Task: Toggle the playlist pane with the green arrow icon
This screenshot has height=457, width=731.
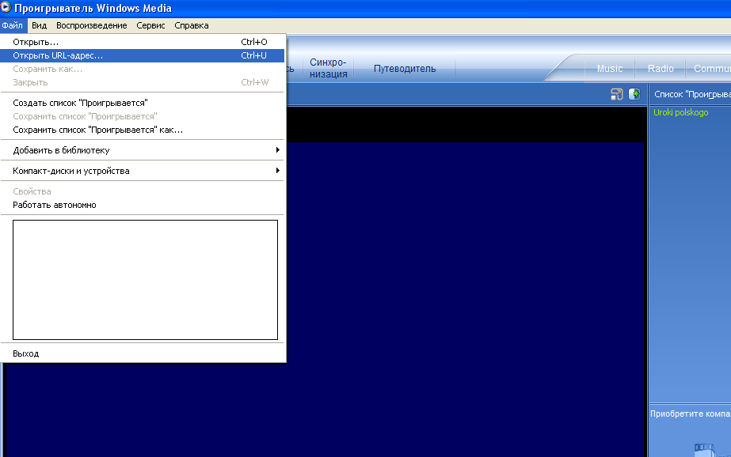Action: 634,94
